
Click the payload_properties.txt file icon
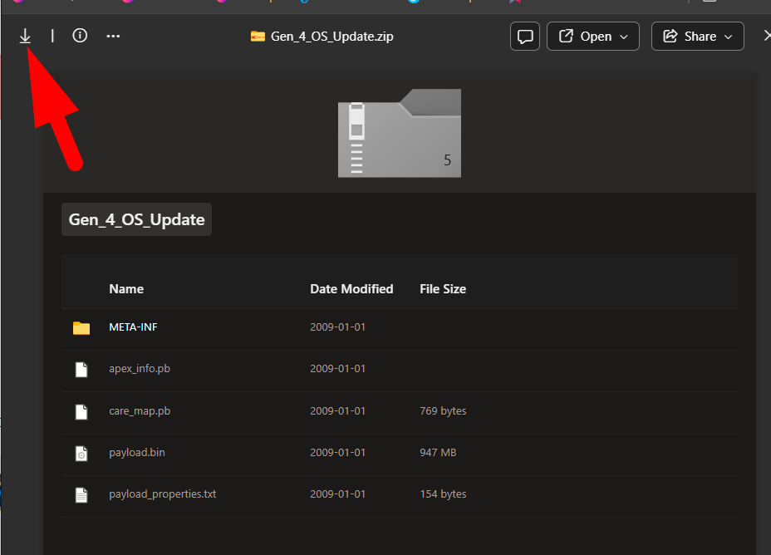tap(81, 494)
